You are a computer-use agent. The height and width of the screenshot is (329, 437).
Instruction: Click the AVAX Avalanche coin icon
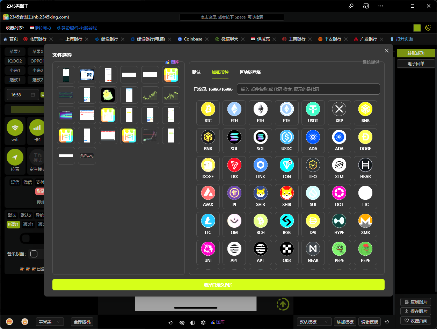pos(208,193)
